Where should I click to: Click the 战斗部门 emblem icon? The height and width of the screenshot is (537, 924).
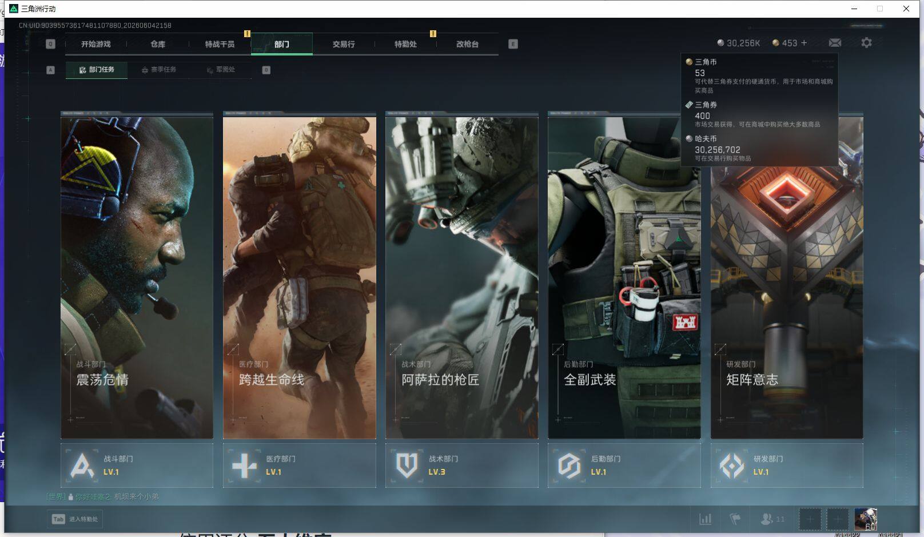coord(82,466)
